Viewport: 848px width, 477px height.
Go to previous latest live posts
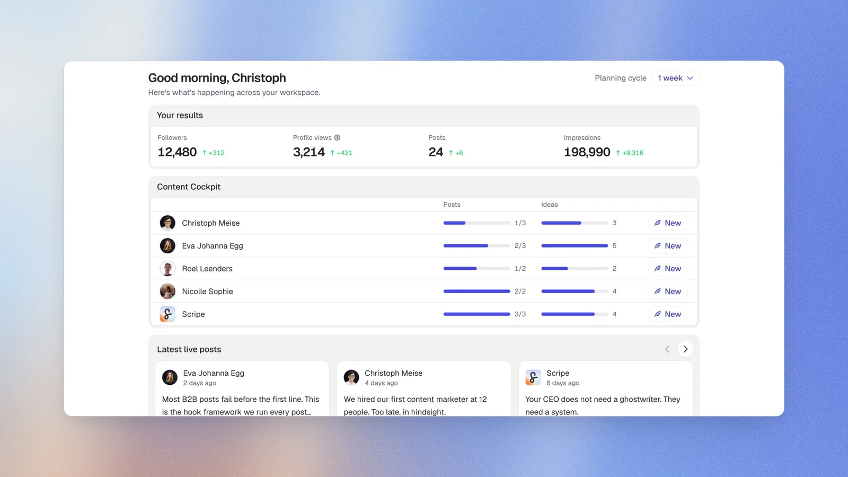tap(667, 349)
